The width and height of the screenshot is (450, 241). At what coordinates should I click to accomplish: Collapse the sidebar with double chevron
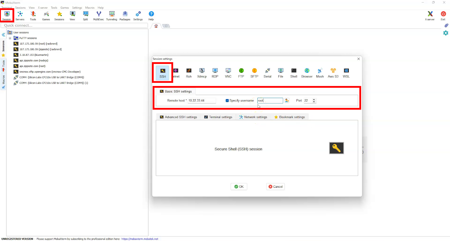pyautogui.click(x=3, y=35)
